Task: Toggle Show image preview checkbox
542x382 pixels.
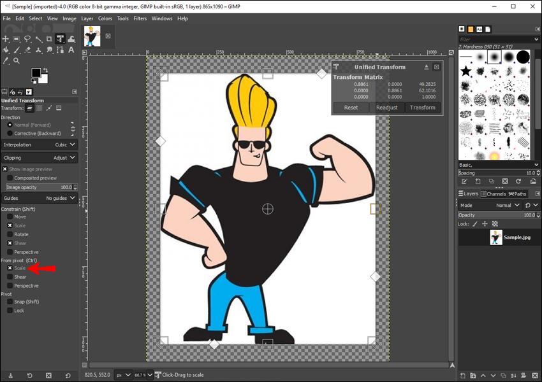Action: coord(5,169)
